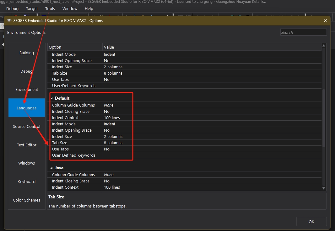Open the Tools menu

[x=50, y=8]
